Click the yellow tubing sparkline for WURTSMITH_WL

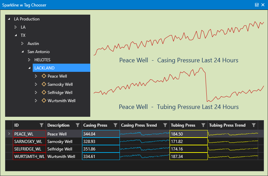pos(233,156)
